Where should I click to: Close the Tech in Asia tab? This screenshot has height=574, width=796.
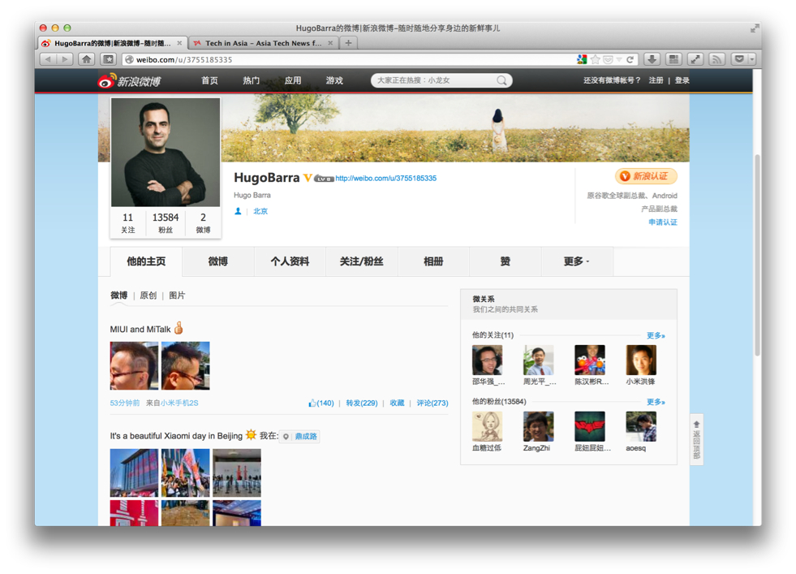tap(330, 43)
